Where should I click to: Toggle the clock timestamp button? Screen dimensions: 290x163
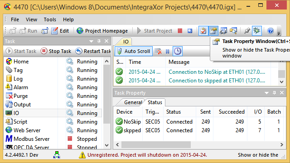(178, 51)
